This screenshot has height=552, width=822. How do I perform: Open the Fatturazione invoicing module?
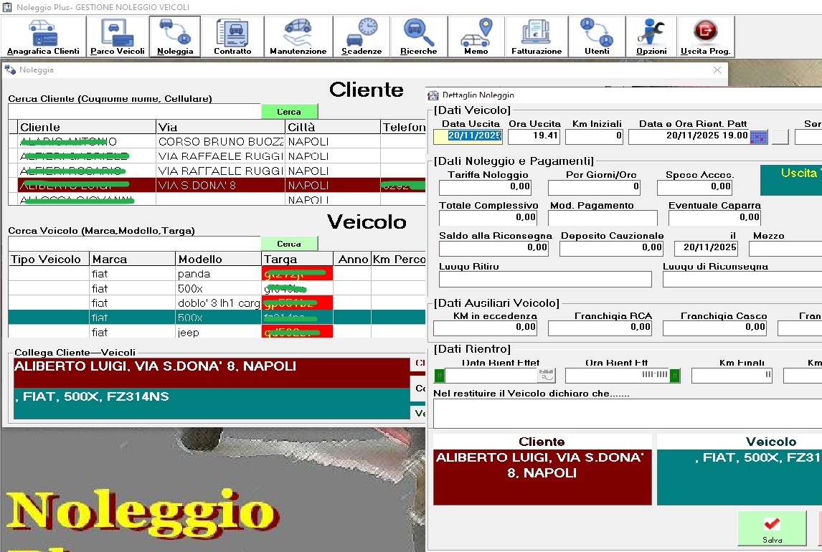pos(537,37)
